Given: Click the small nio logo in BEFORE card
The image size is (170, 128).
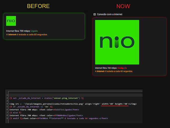Looking at the screenshot, I should [x=11, y=21].
